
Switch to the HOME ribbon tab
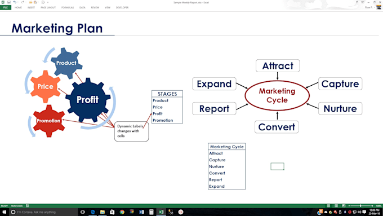point(18,7)
